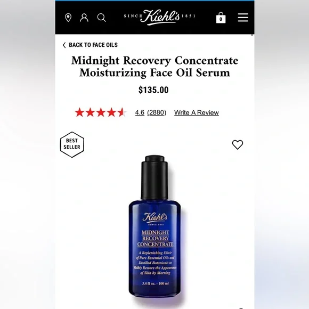Viewport: 309px width, 309px height.
Task: Click the red star rating
Action: (x=101, y=112)
